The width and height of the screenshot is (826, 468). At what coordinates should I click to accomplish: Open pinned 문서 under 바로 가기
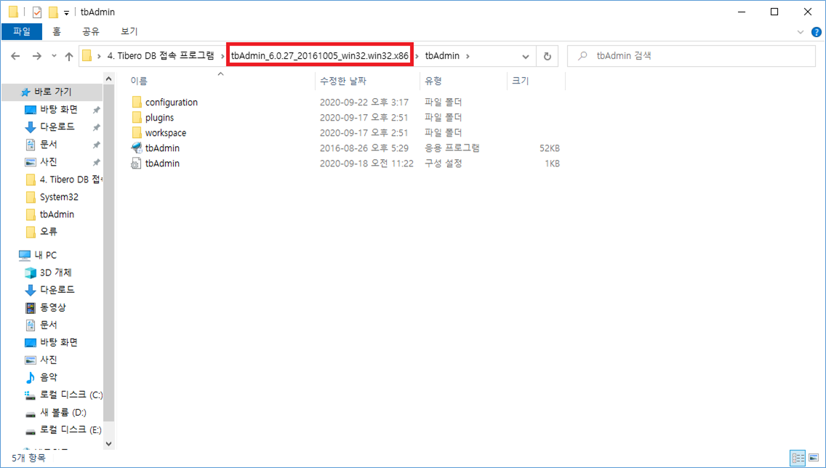[49, 144]
